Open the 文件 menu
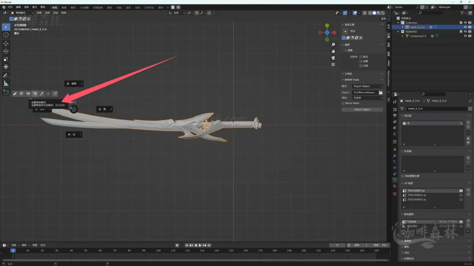Viewport: 474px width, 266px height. [10, 7]
